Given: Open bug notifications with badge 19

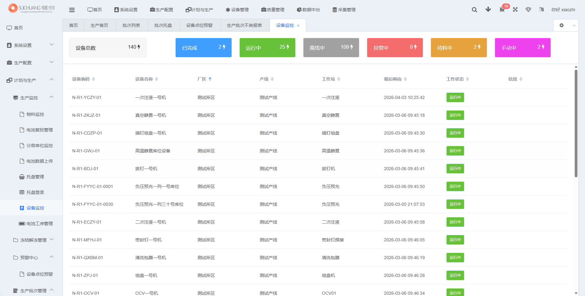Looking at the screenshot, I should point(502,9).
